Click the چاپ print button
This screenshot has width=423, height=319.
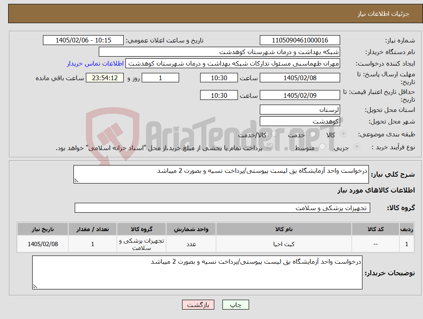pyautogui.click(x=235, y=305)
